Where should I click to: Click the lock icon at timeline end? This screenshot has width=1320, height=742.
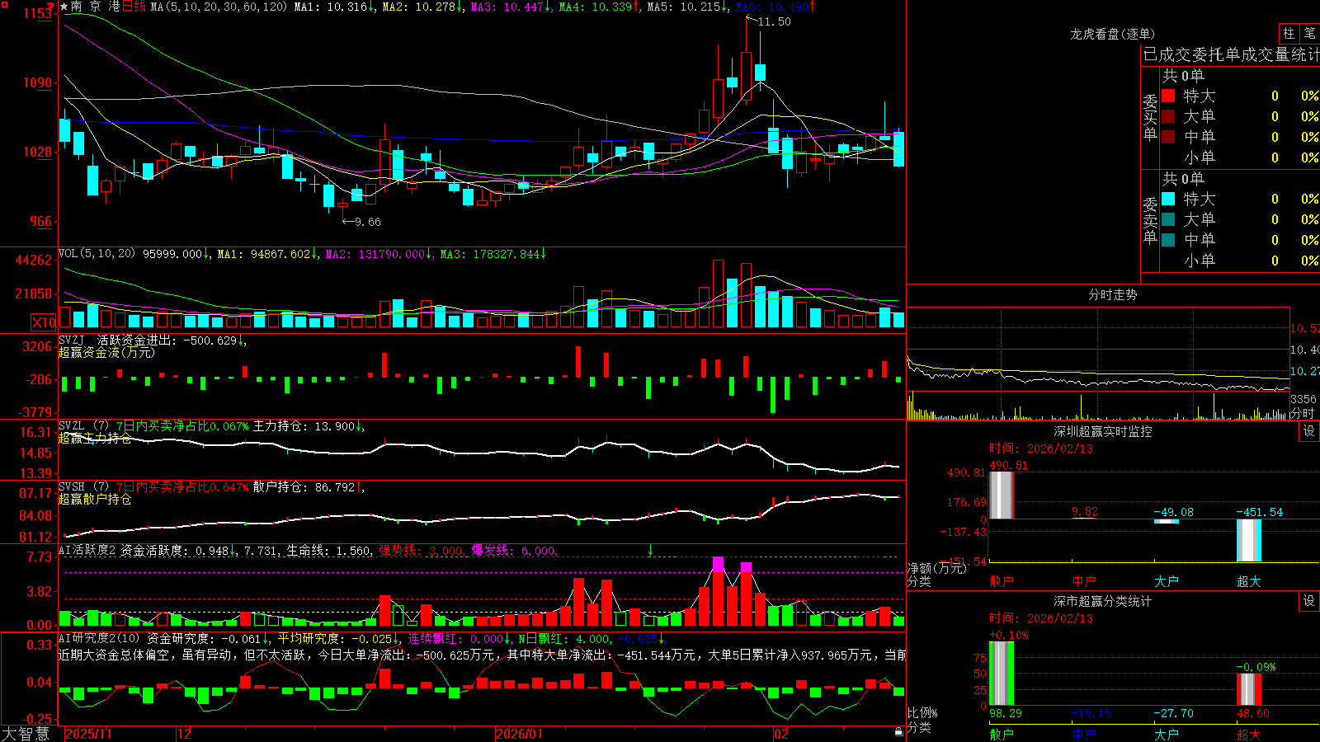[899, 732]
